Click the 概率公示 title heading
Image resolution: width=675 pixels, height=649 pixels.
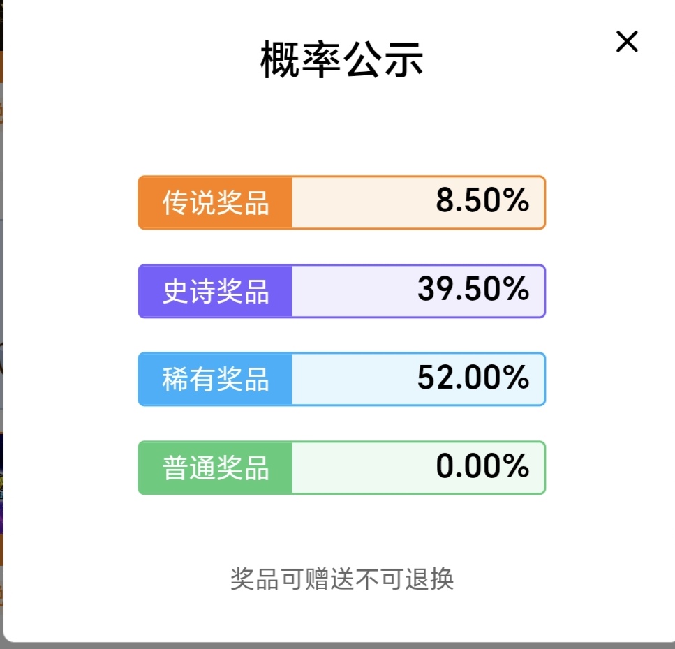[x=342, y=61]
